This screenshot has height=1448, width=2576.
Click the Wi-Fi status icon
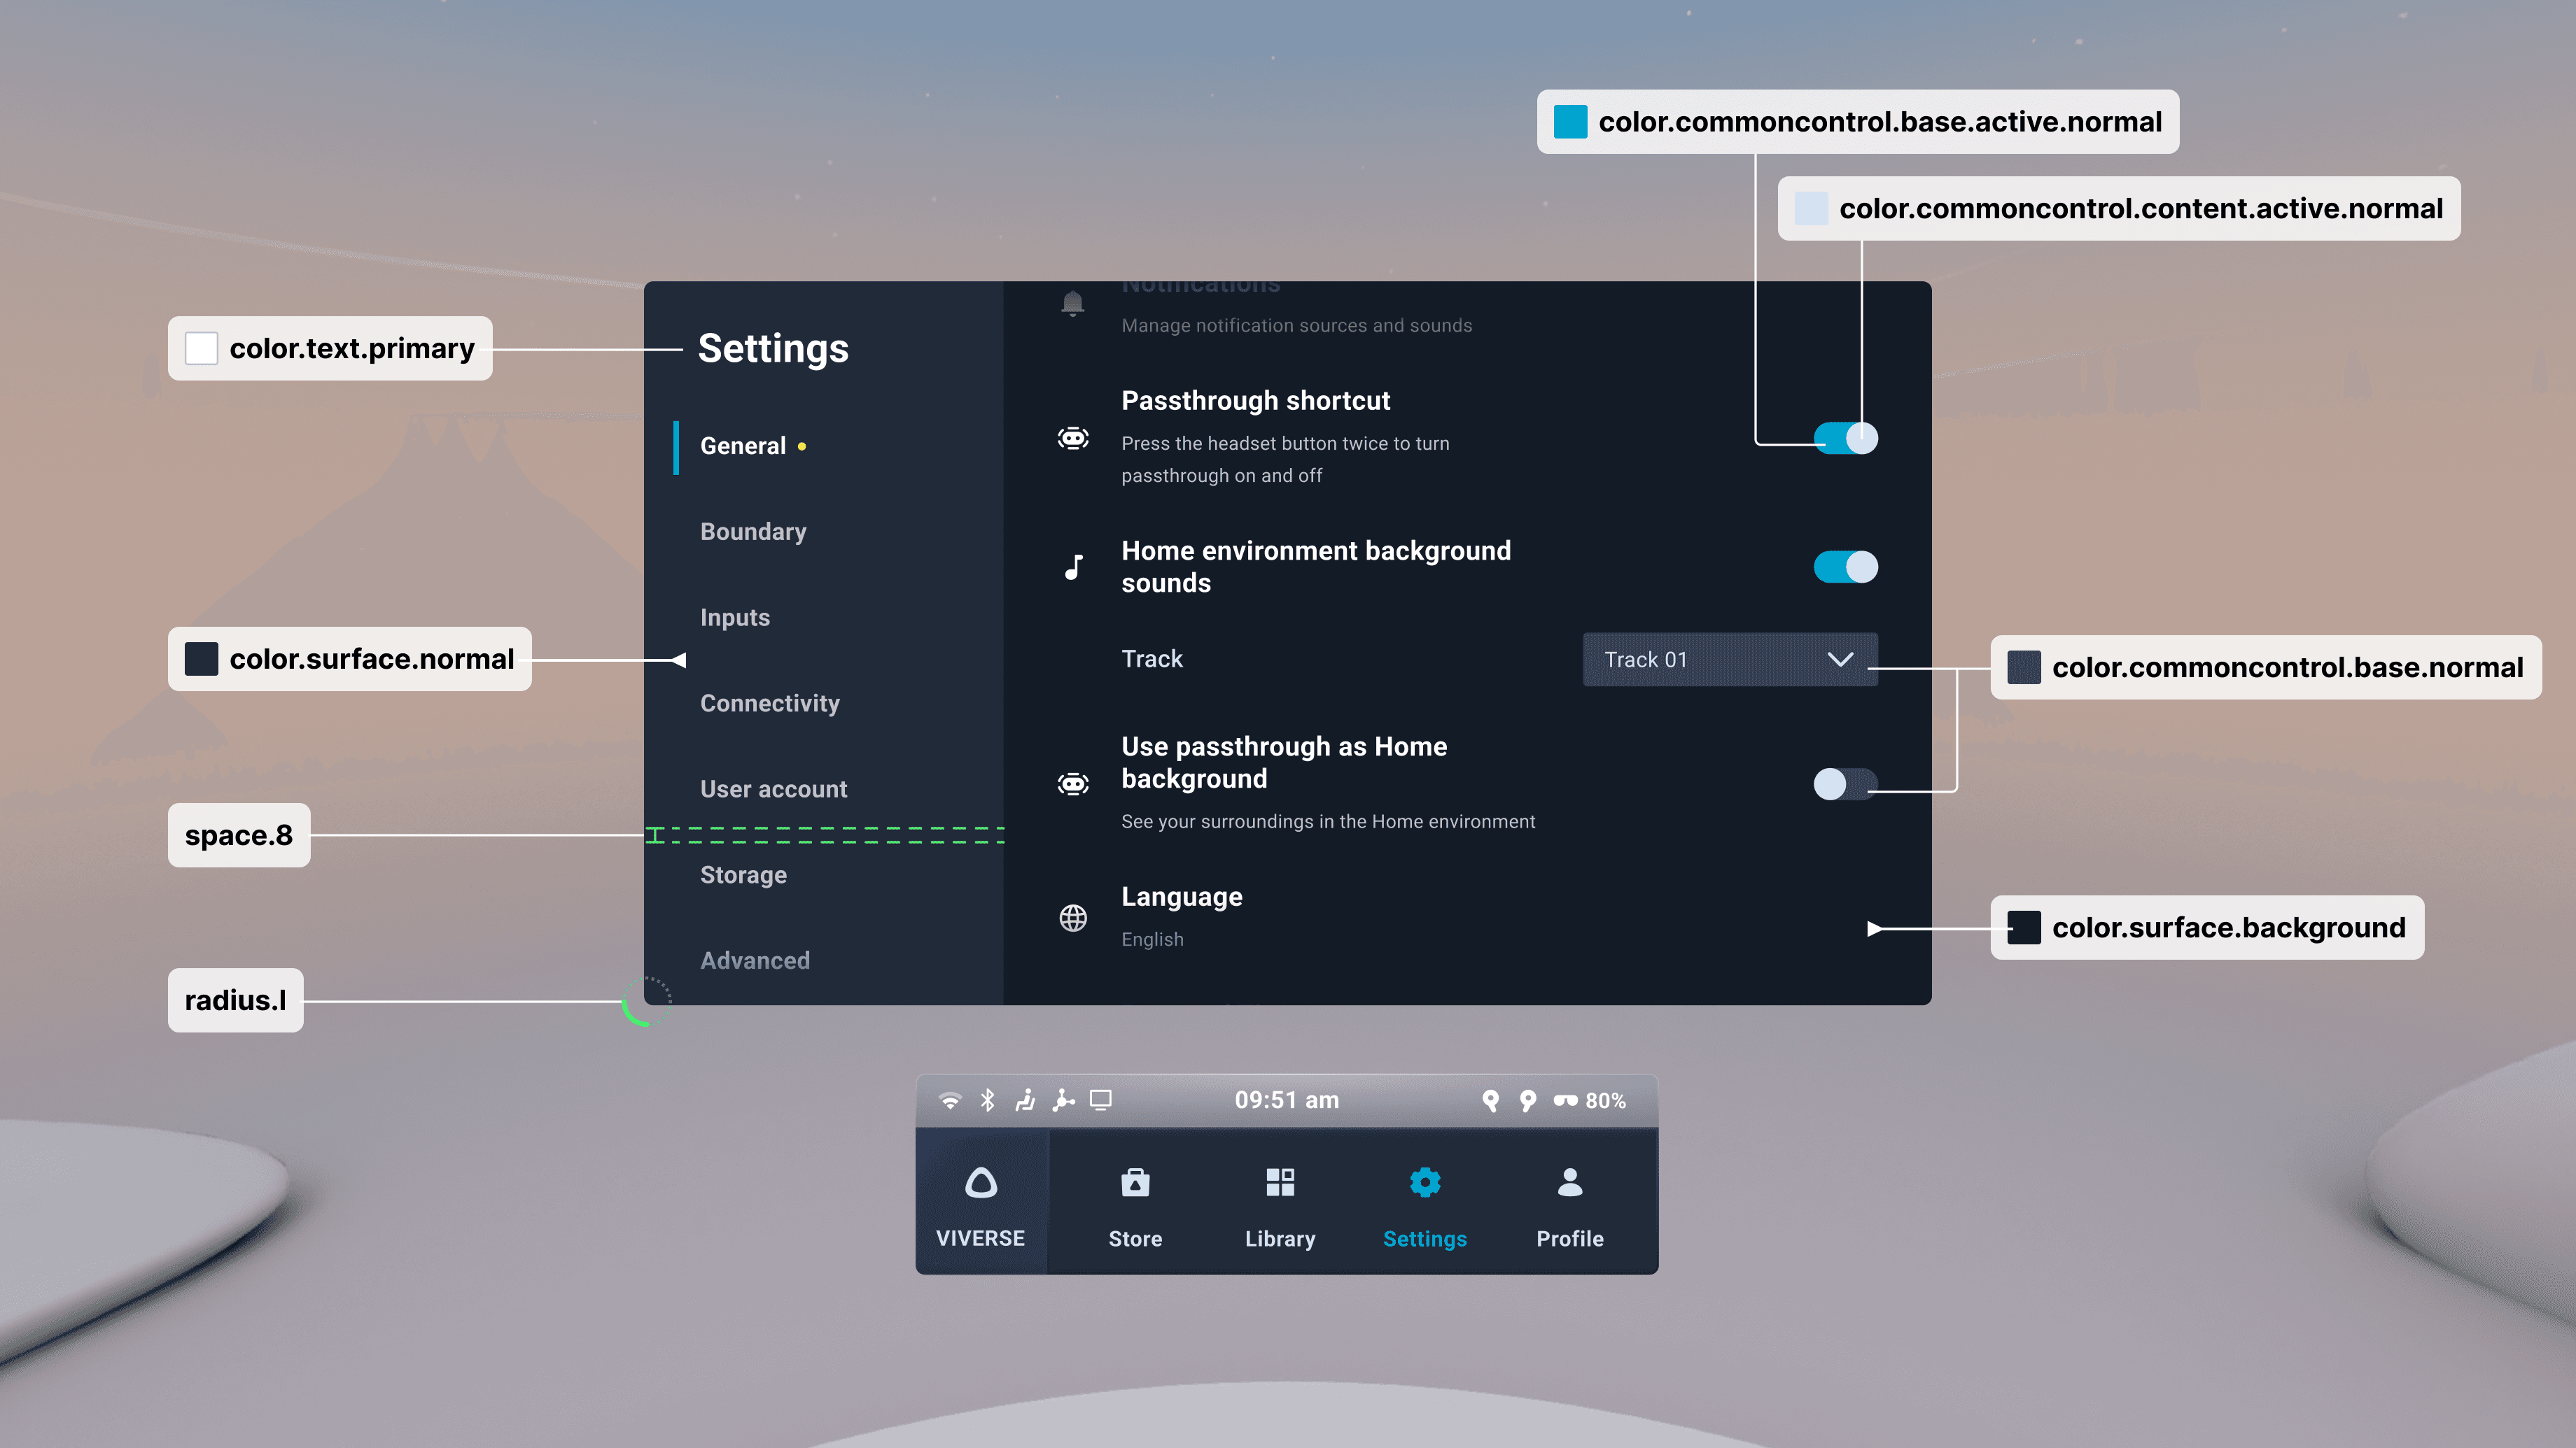[950, 1100]
